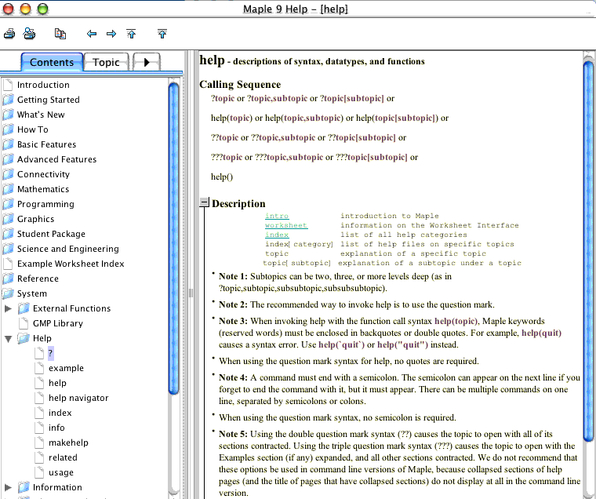Select the Reference folder
This screenshot has height=499, width=596.
click(38, 279)
